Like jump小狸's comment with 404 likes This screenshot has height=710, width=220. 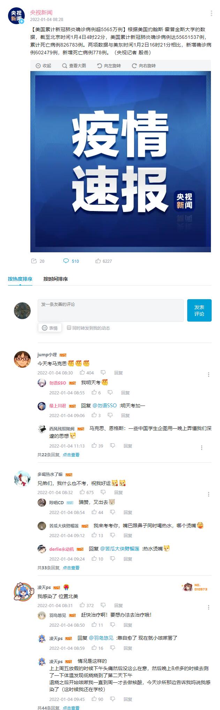tap(83, 373)
